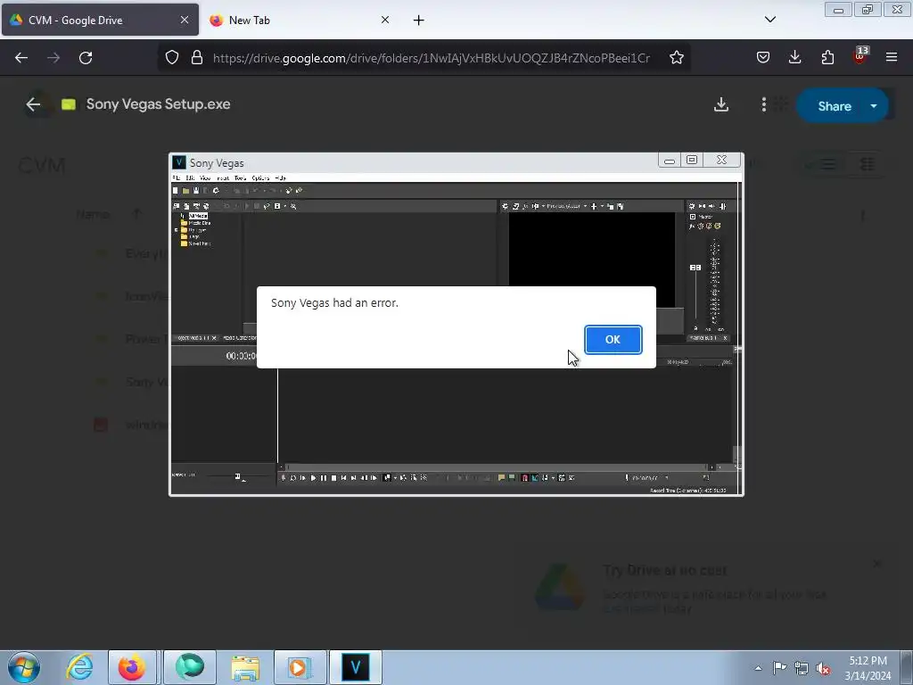Launch Internet Explorer from the taskbar
Image resolution: width=913 pixels, height=685 pixels.
(x=79, y=667)
